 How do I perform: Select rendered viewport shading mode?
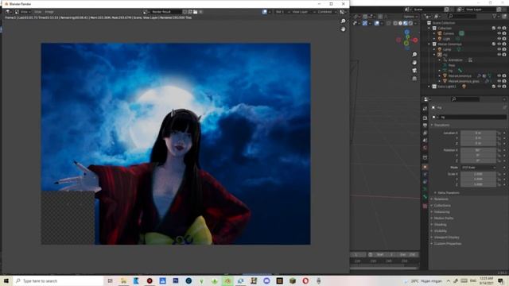(x=410, y=23)
